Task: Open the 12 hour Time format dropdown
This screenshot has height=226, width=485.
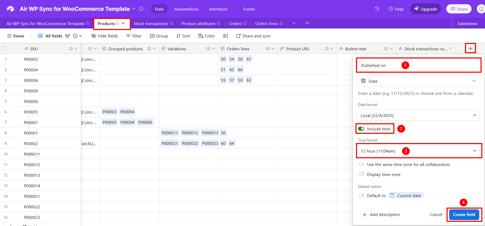Action: point(418,151)
